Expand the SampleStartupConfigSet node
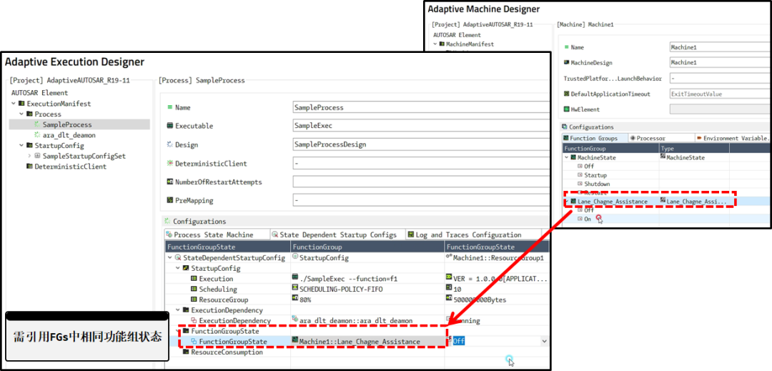This screenshot has width=772, height=371. [29, 156]
